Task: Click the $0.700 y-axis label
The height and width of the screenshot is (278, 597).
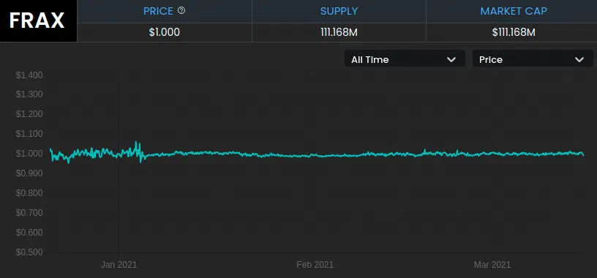Action: 29,212
